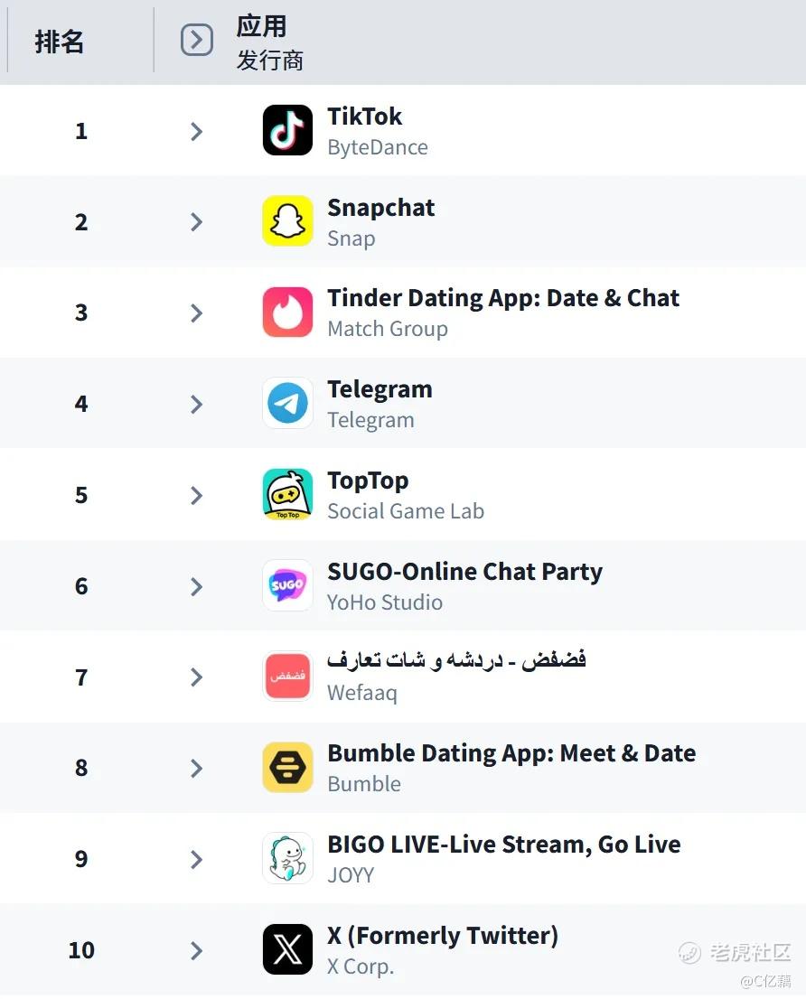
Task: Click the SUGO app icon
Action: pyautogui.click(x=287, y=585)
